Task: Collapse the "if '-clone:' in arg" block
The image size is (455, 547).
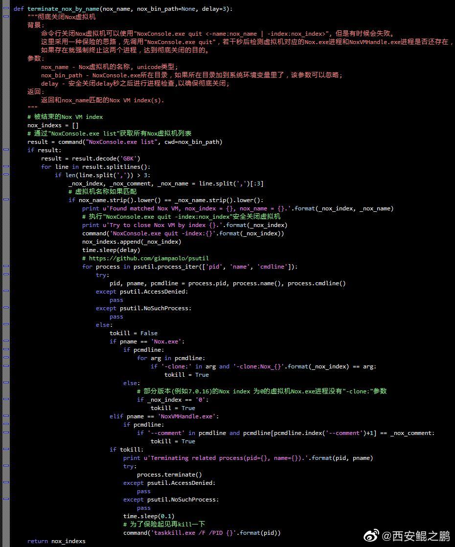Action: click(x=6, y=366)
